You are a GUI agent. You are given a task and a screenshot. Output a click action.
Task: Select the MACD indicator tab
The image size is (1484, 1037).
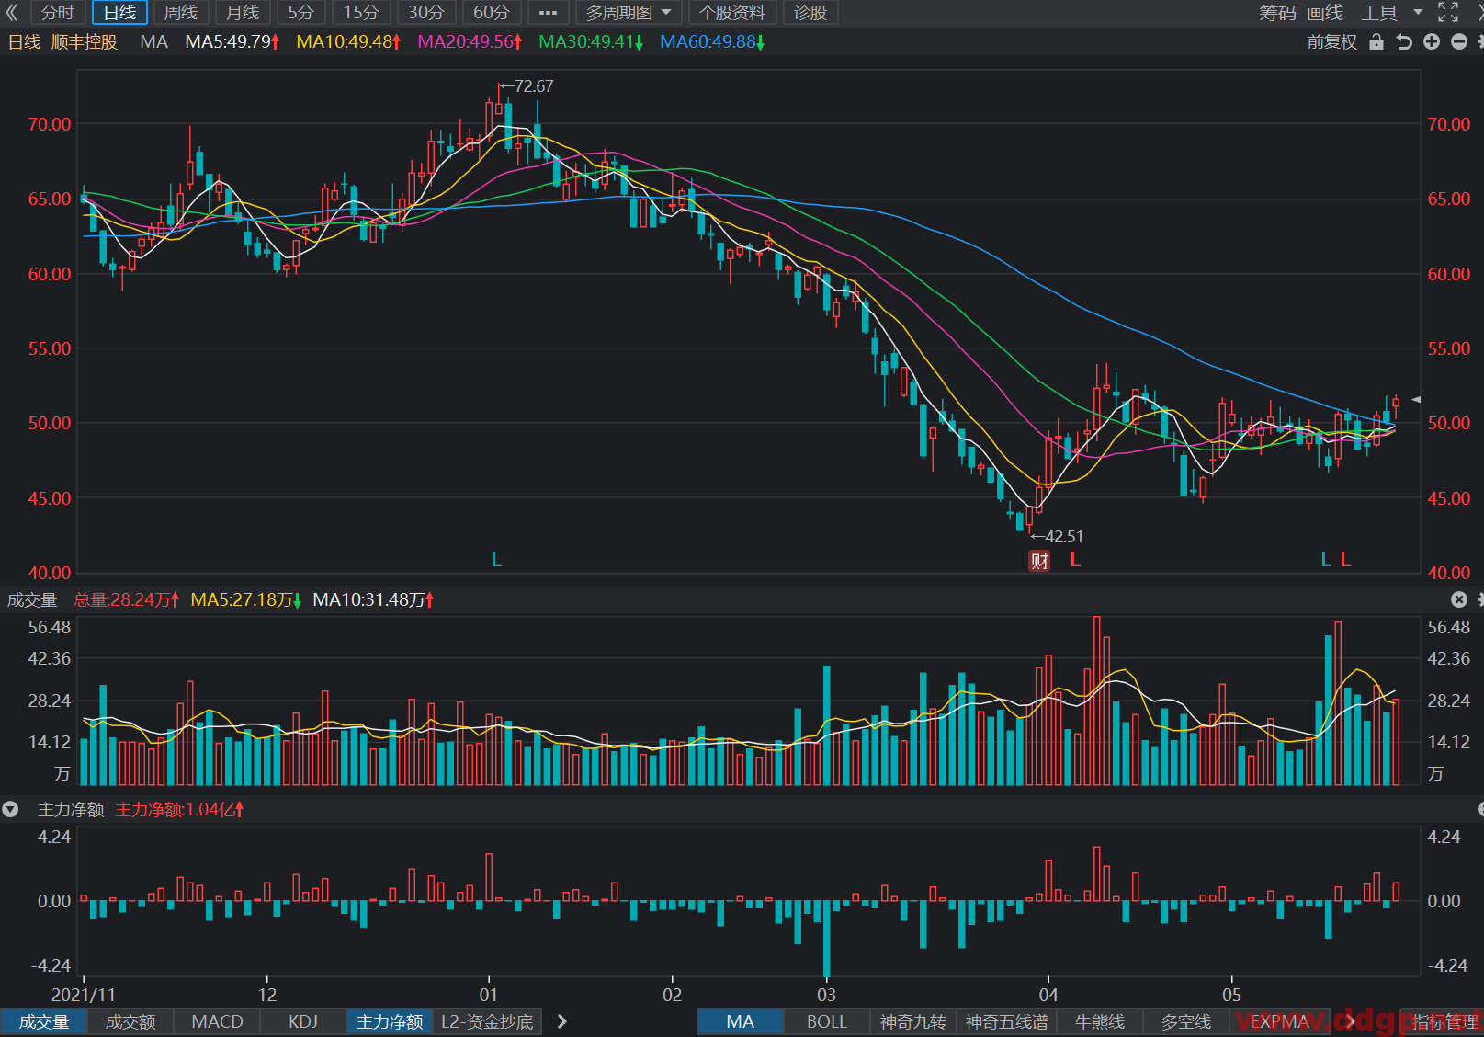(217, 1021)
